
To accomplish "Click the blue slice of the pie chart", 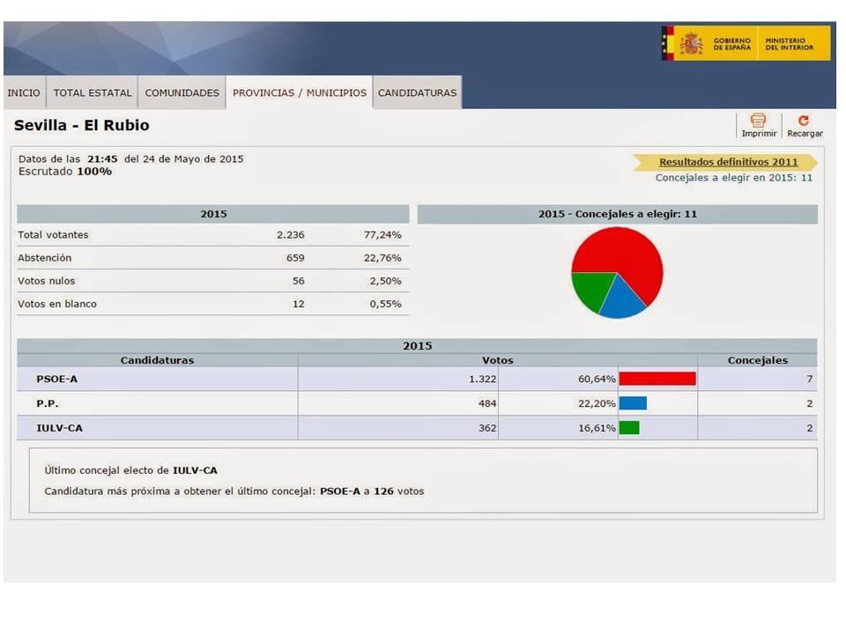I will (x=621, y=300).
